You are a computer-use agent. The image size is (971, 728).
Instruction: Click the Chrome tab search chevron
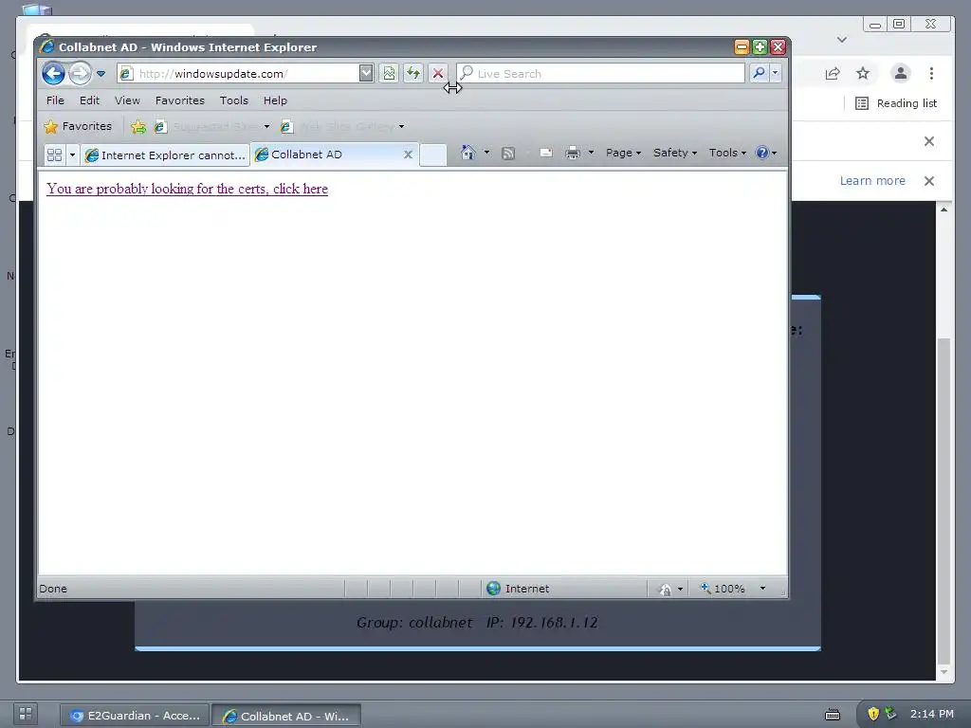842,40
